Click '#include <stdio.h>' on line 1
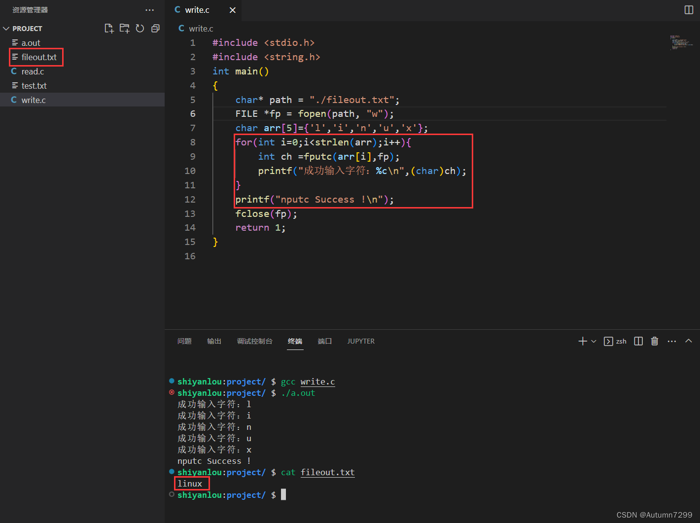Viewport: 700px width, 523px height. (x=263, y=43)
